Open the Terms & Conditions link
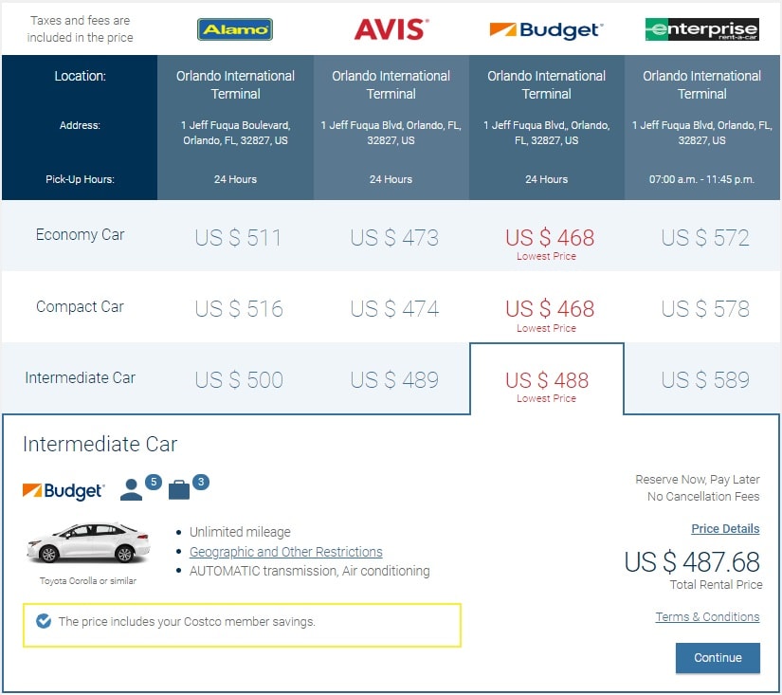 tap(707, 617)
